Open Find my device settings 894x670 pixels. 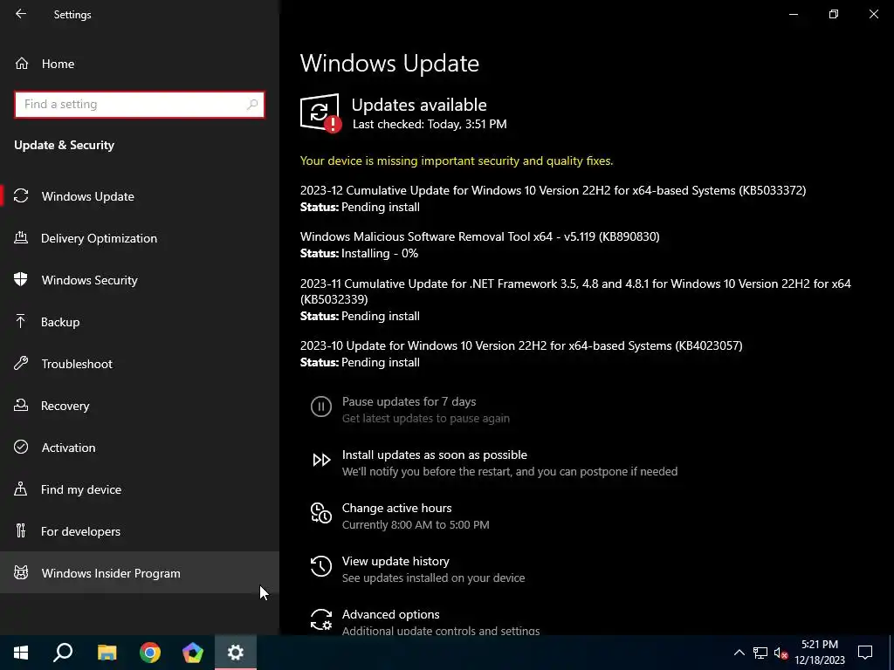tap(140, 489)
